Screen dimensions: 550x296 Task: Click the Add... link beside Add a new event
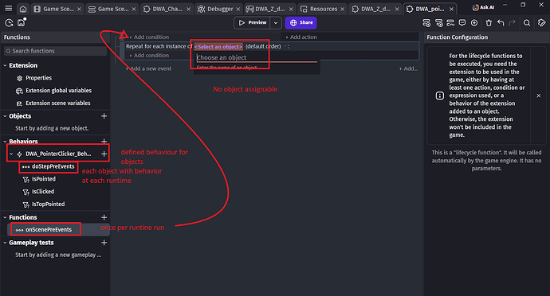point(408,68)
